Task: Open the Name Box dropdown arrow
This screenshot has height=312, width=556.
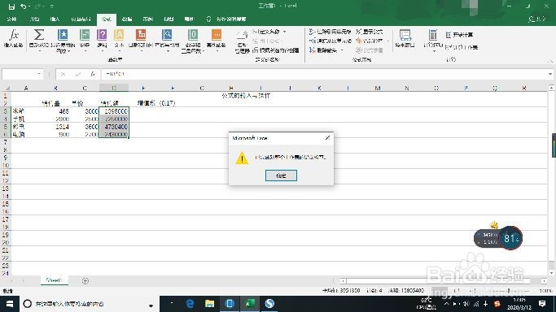Action: (38, 74)
